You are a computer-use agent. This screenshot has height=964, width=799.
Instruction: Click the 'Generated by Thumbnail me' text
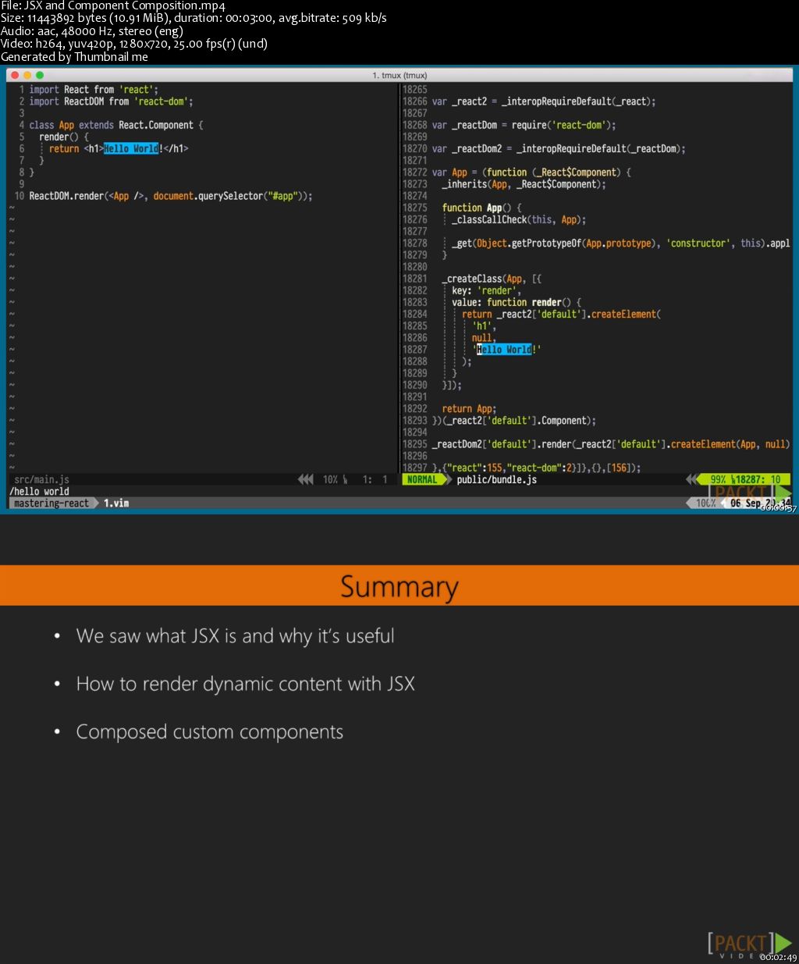pyautogui.click(x=74, y=57)
